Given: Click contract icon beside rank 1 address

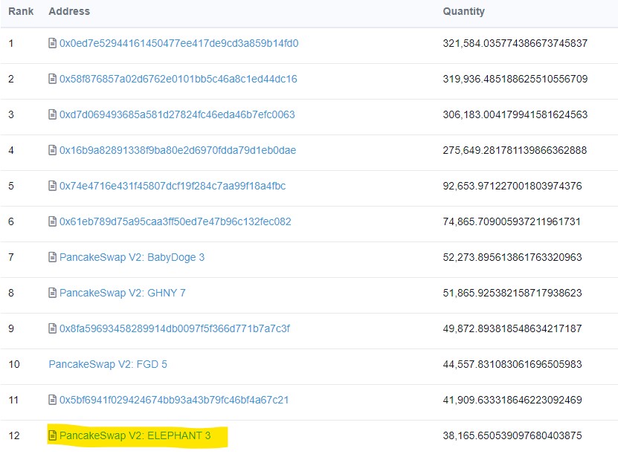Looking at the screenshot, I should pos(52,43).
